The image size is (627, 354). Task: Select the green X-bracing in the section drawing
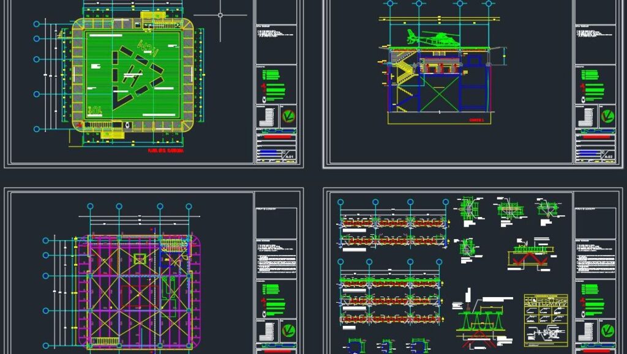click(438, 95)
